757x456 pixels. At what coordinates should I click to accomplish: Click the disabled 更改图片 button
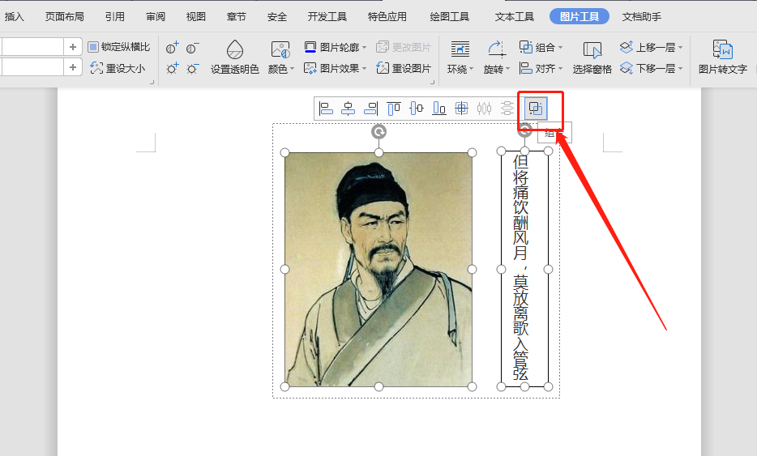404,47
